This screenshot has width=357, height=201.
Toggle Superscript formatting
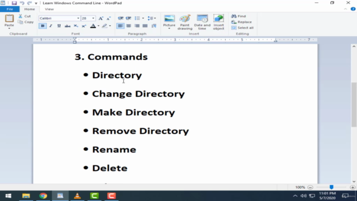click(x=84, y=26)
